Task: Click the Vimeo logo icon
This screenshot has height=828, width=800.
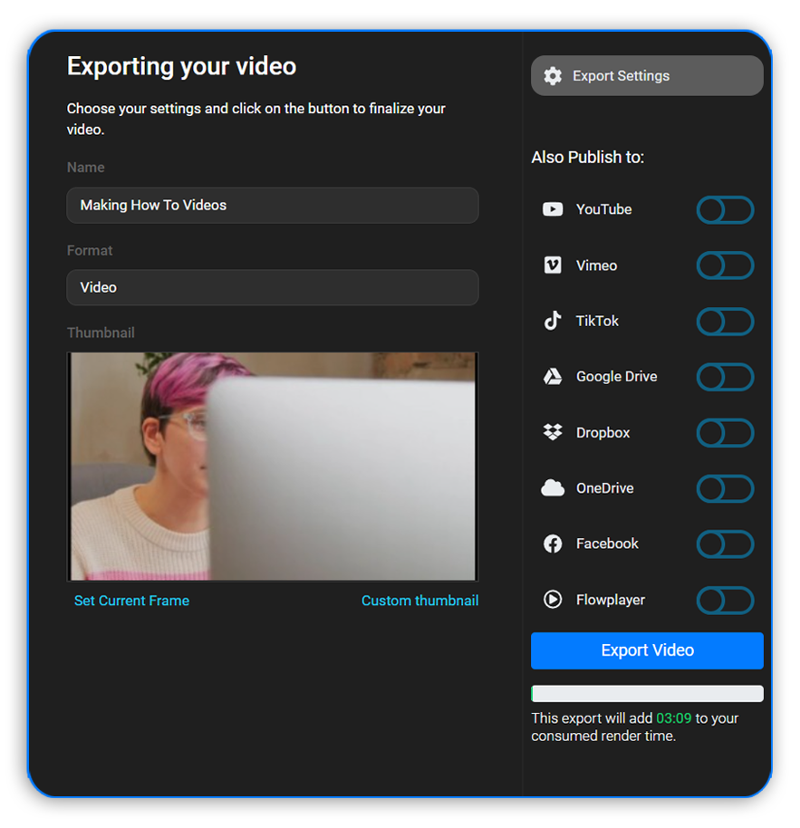Action: click(553, 265)
